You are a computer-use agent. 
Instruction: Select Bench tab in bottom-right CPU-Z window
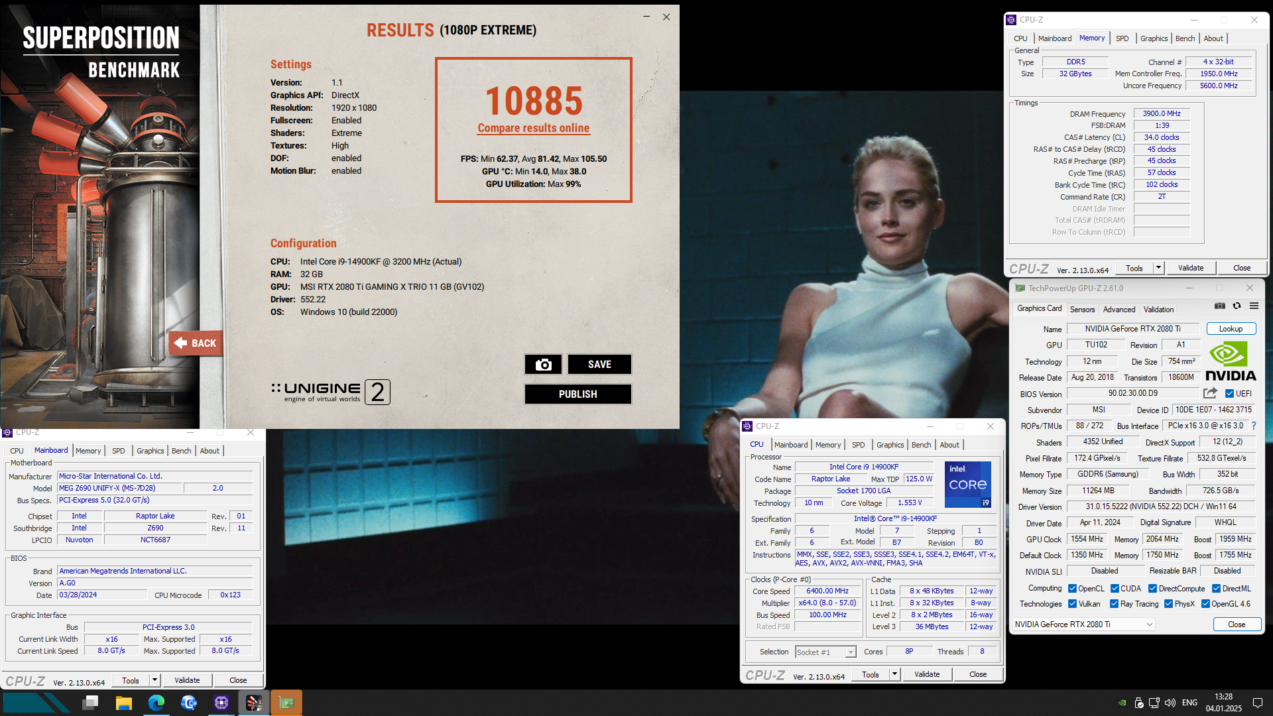[x=921, y=445]
